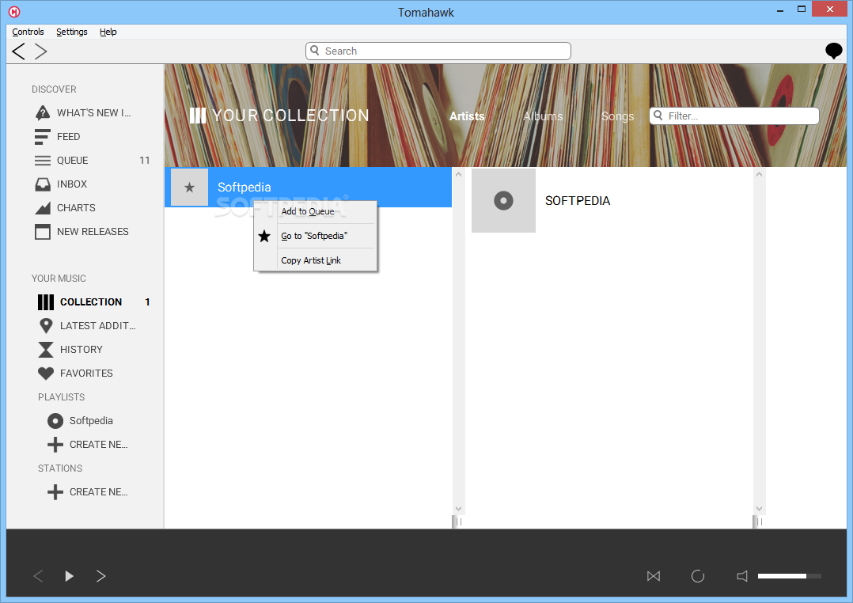The height and width of the screenshot is (603, 853).
Task: Click the collection Filter field
Action: (734, 116)
